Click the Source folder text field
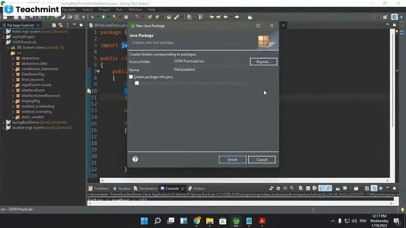Screen dimensions: 406x228 tap(211, 61)
